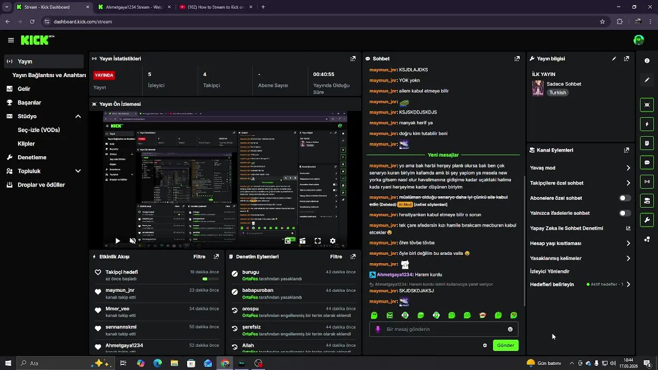This screenshot has width=658, height=370.
Task: Open the emoji picker in message box
Action: click(510, 329)
